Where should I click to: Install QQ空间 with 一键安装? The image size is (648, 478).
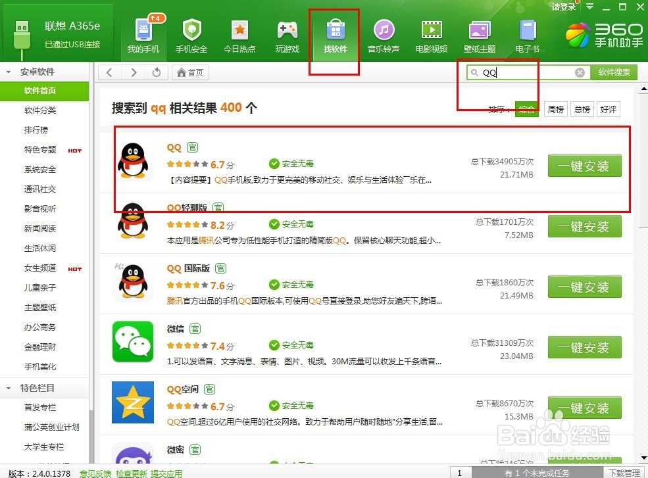pos(584,408)
